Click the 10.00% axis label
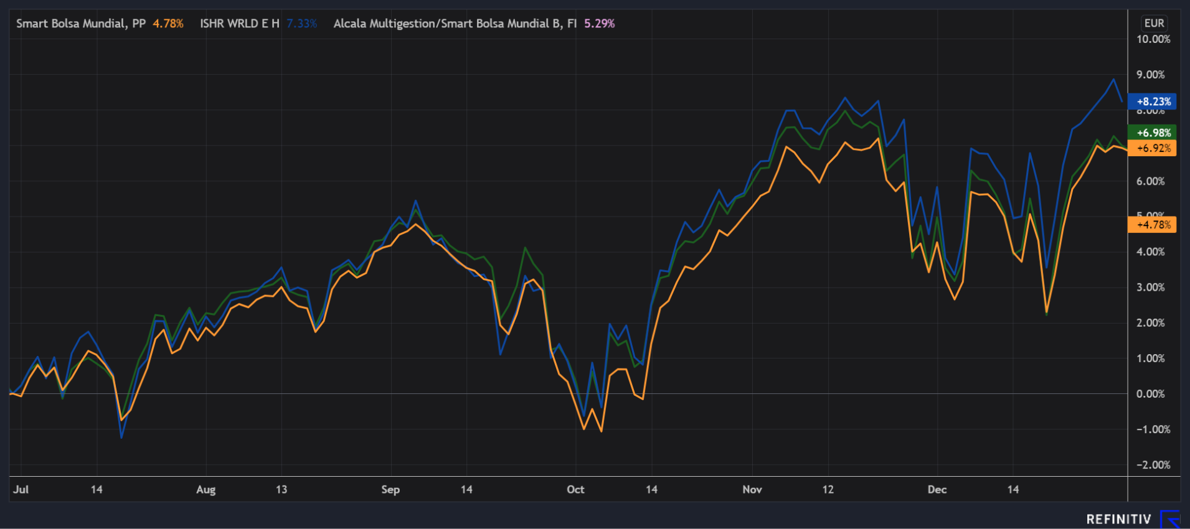The height and width of the screenshot is (529, 1190). pyautogui.click(x=1153, y=39)
